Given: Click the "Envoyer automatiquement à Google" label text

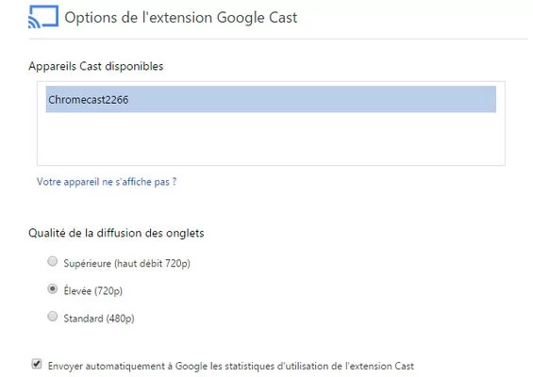Looking at the screenshot, I should pos(128,366).
